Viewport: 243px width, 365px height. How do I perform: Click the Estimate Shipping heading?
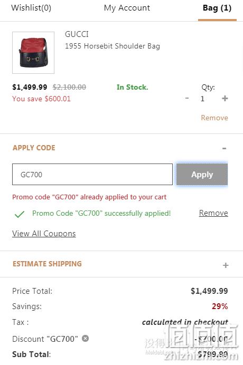pos(47,264)
